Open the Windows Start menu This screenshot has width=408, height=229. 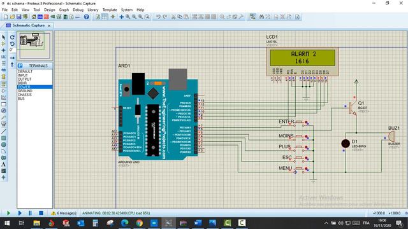click(7, 223)
